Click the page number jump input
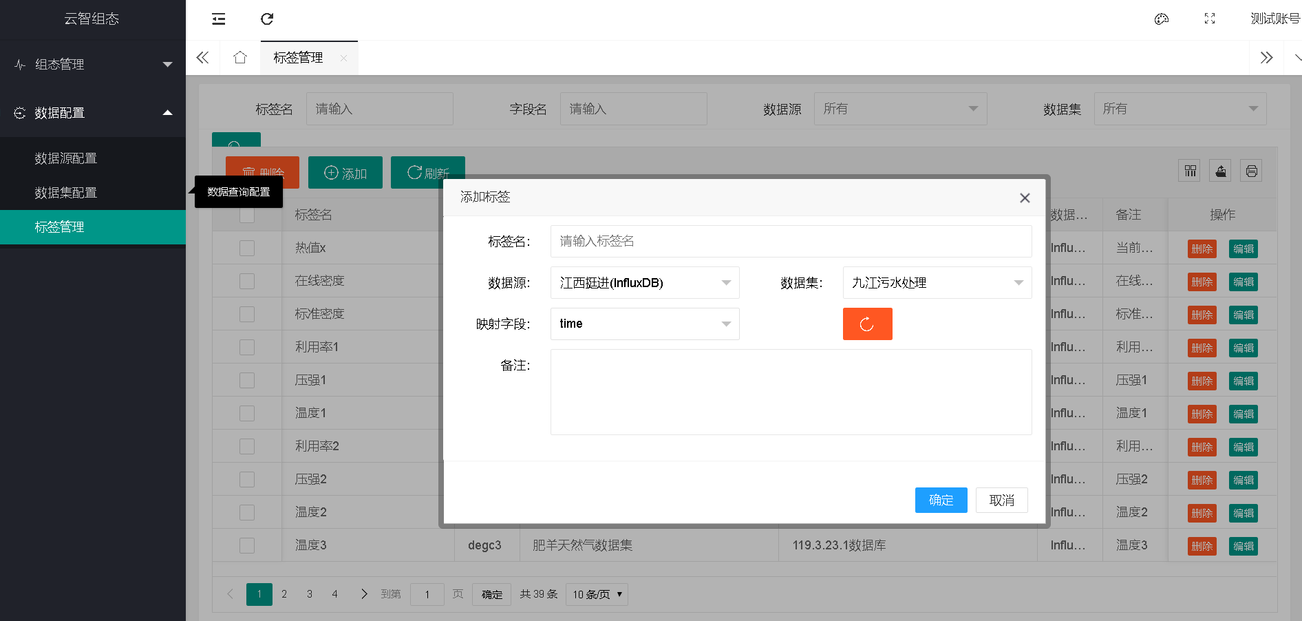Screen dimensions: 1302x621 427,594
